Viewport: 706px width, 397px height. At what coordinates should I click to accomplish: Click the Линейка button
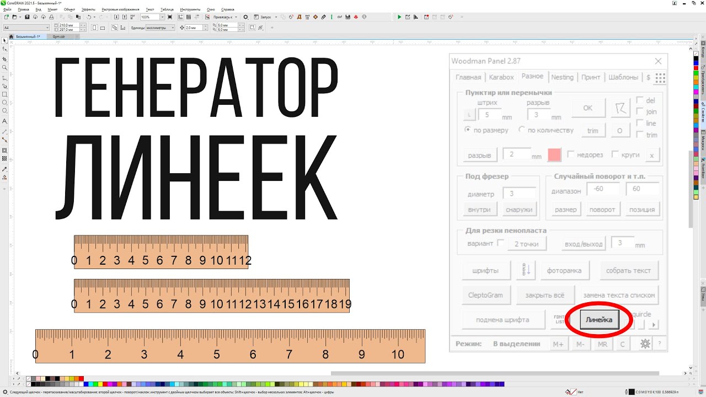[599, 320]
